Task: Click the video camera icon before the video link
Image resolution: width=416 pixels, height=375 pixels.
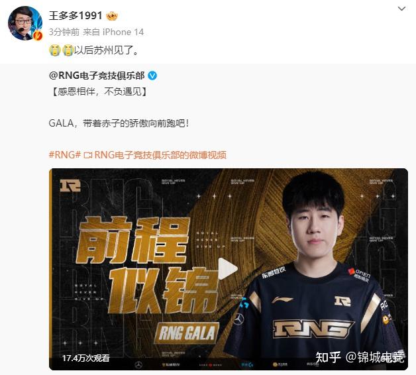Action: pos(87,155)
